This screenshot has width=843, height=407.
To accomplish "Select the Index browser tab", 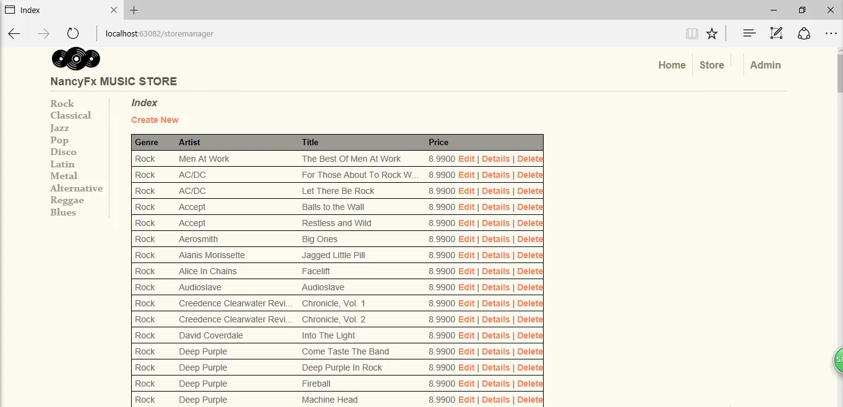I will point(61,10).
